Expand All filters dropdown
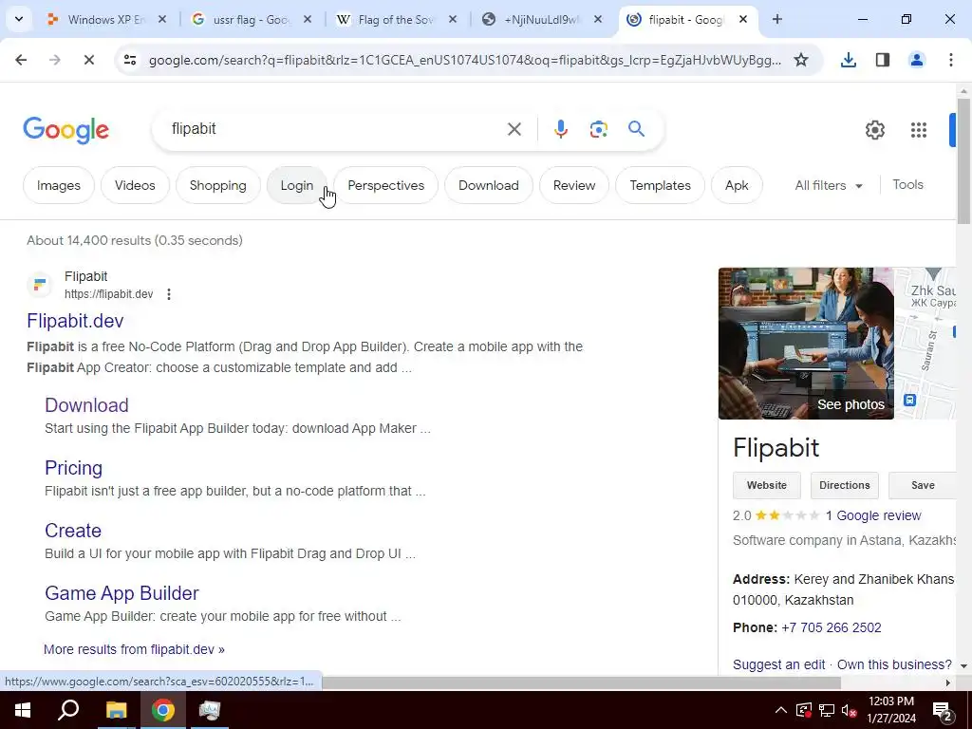Screen dimensions: 972x729 (x=829, y=185)
